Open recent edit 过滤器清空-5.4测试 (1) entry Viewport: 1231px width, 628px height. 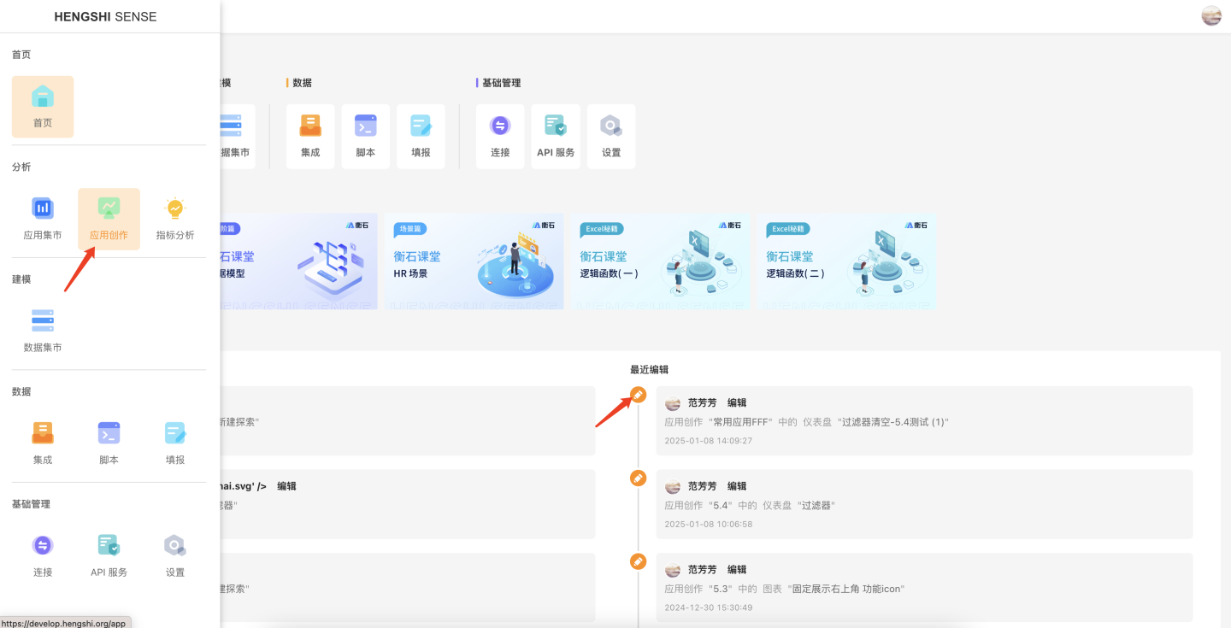point(923,421)
